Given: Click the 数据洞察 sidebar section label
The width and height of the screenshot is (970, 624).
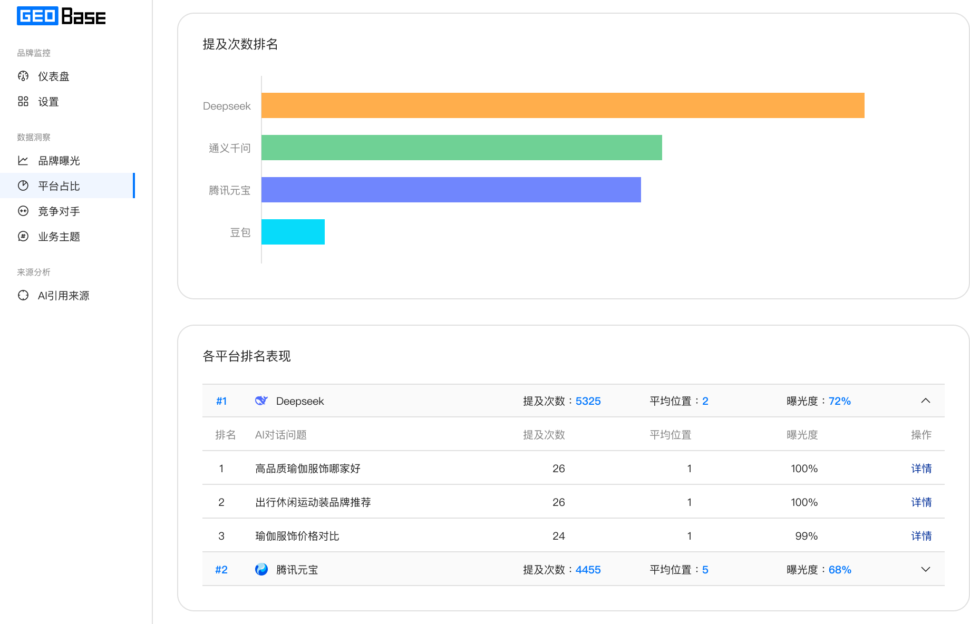Looking at the screenshot, I should click(34, 137).
